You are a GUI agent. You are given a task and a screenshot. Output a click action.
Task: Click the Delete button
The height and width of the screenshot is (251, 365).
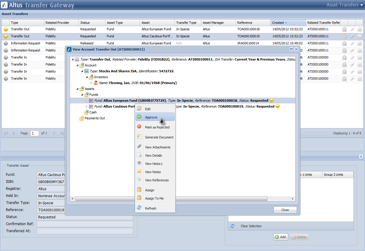299,237
